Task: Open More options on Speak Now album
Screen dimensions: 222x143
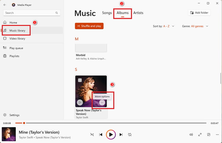Action: pos(102,102)
